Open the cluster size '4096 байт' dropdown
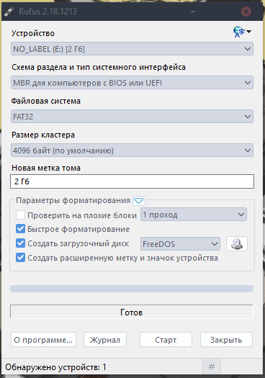Viewport: 265px width, 378px height. pos(132,150)
